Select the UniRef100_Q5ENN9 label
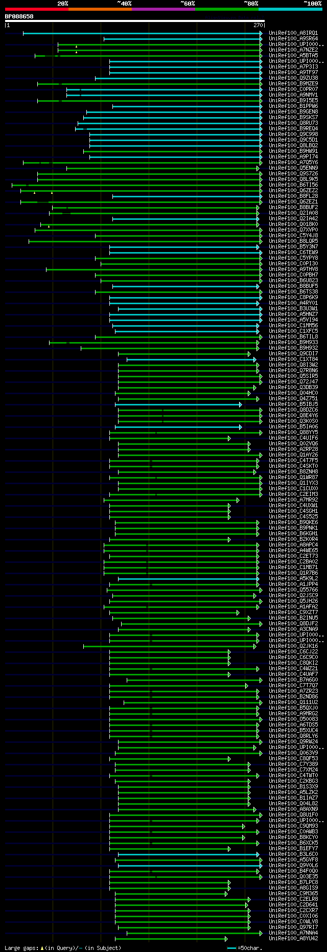Image resolution: width=327 pixels, height=952 pixels. pyautogui.click(x=293, y=168)
